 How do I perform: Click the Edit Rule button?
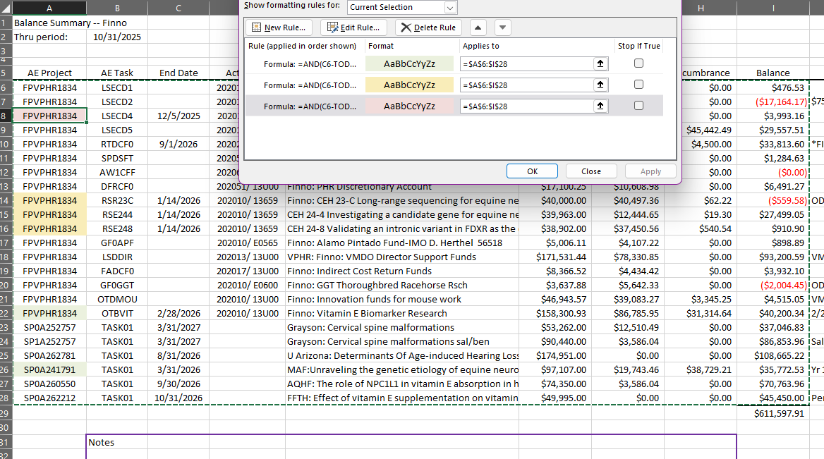(x=353, y=27)
